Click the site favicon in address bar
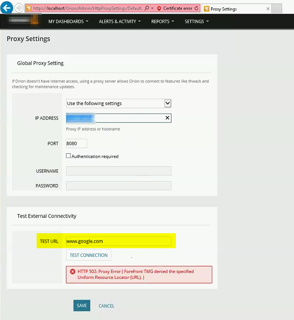This screenshot has width=294, height=320. pos(29,8)
